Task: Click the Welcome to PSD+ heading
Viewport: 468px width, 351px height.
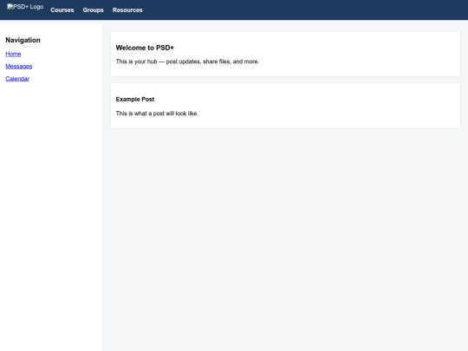Action: click(x=145, y=48)
